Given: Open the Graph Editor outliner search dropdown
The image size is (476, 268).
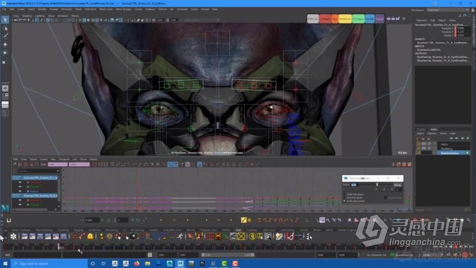Looking at the screenshot, I should click(58, 171).
